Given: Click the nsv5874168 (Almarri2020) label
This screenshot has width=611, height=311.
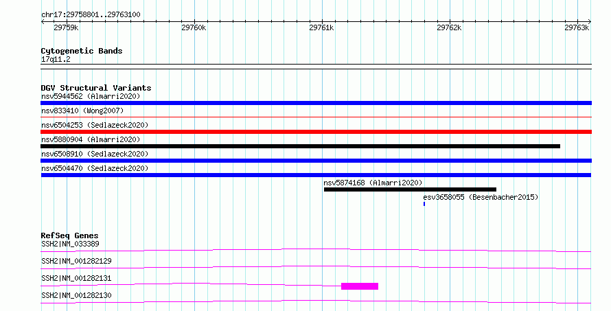Looking at the screenshot, I should pyautogui.click(x=373, y=183).
